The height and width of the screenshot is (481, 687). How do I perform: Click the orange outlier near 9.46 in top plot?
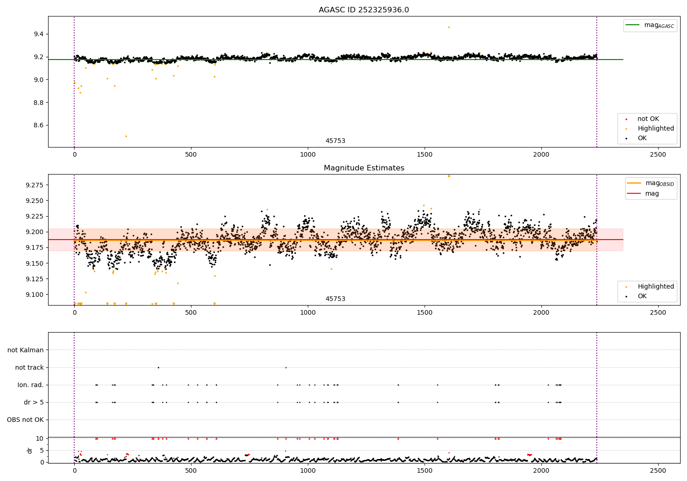(x=449, y=27)
